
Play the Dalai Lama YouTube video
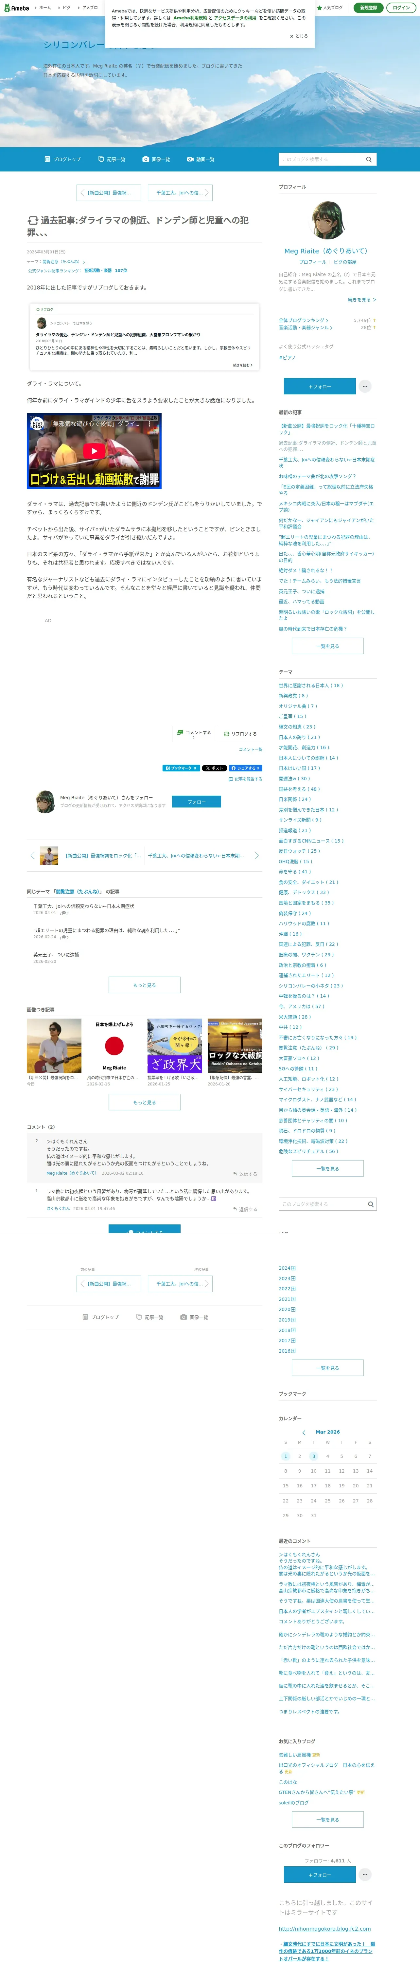[x=94, y=451]
